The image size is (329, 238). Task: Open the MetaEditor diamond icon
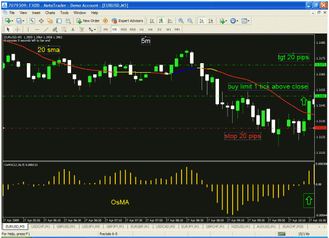point(105,21)
